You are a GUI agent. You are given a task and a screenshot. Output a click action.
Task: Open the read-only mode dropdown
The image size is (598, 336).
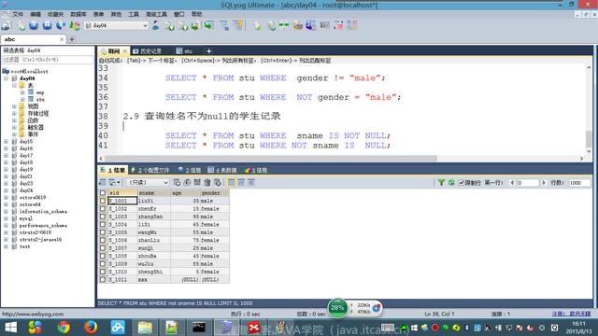[148, 183]
